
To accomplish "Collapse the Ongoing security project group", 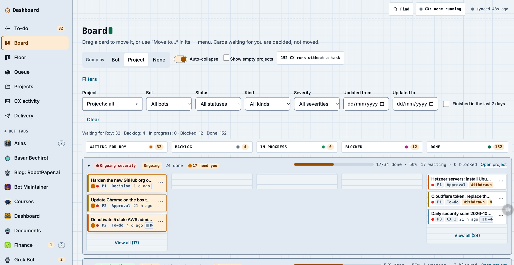I will (89, 166).
